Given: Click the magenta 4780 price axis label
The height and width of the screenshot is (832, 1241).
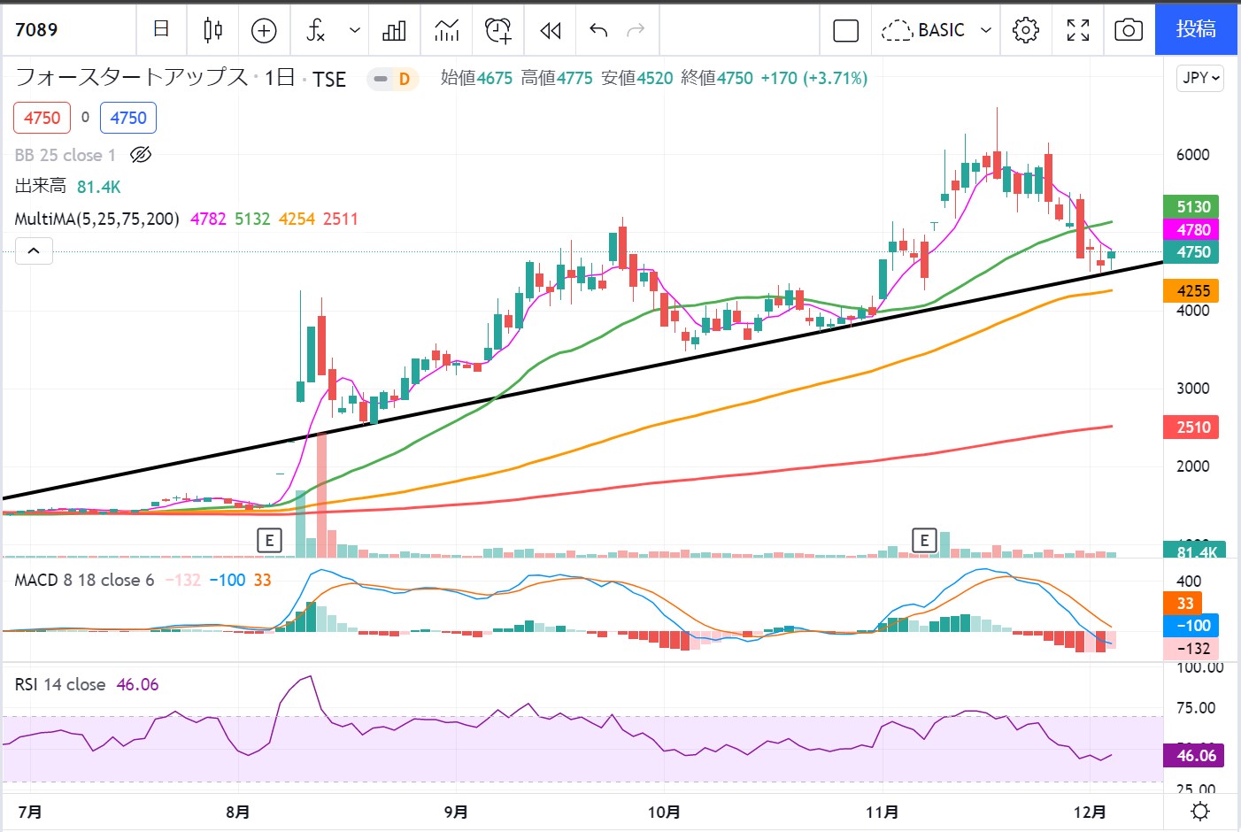Looking at the screenshot, I should pos(1192,230).
